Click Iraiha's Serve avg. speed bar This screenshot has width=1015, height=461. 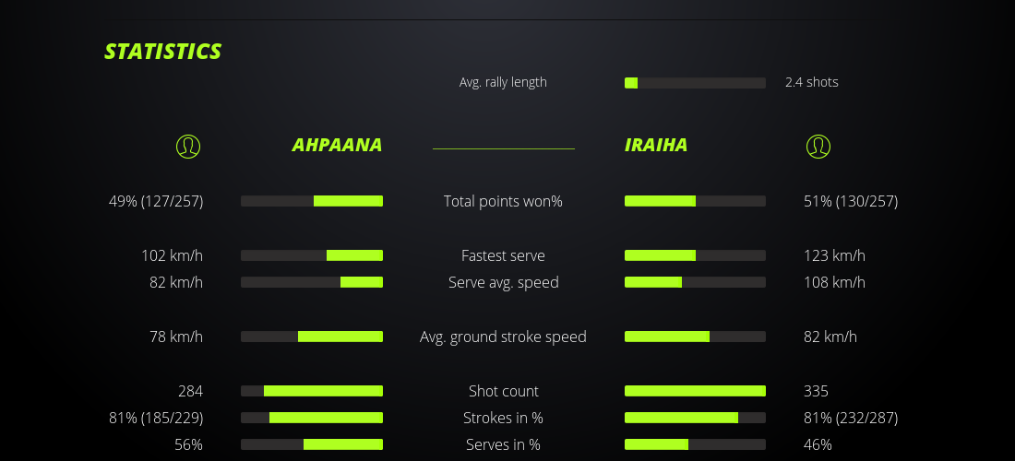tap(695, 282)
